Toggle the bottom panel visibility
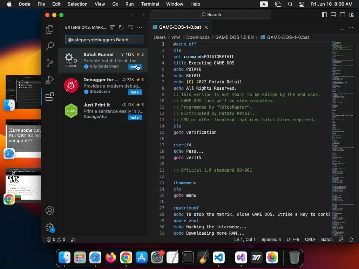 point(333,15)
